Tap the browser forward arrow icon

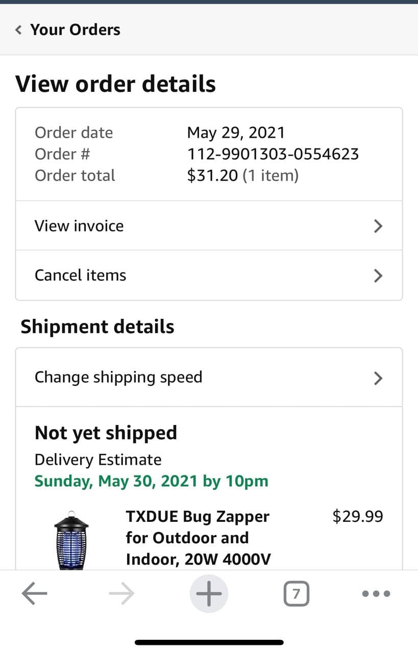pyautogui.click(x=122, y=594)
